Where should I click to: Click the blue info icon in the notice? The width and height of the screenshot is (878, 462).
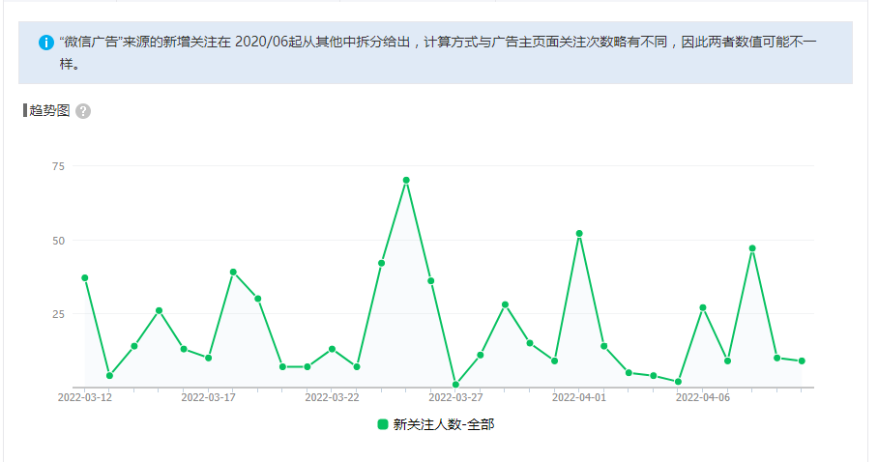tap(45, 43)
